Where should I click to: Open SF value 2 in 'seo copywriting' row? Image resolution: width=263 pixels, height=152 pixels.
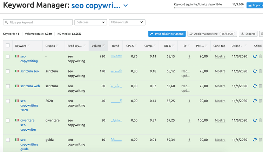pos(189,56)
